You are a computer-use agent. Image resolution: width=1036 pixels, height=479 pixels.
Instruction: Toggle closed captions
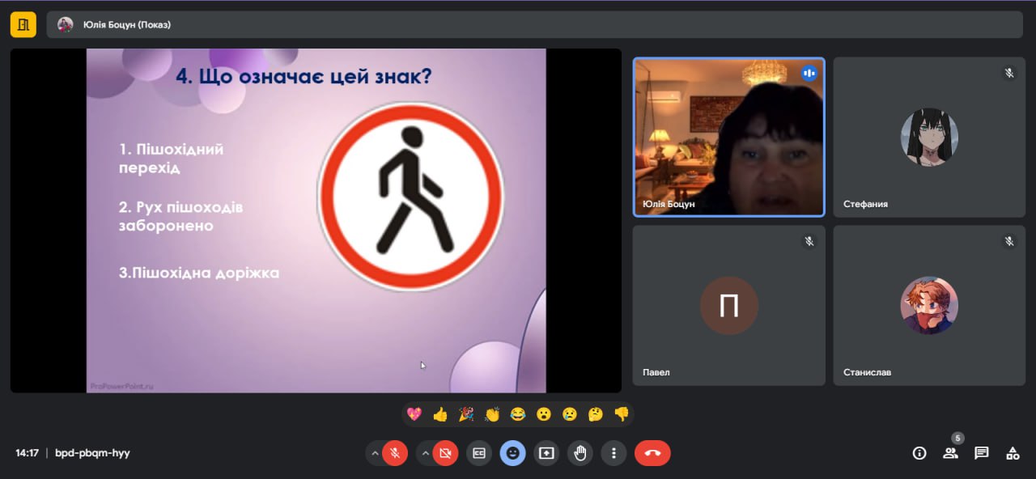point(479,453)
